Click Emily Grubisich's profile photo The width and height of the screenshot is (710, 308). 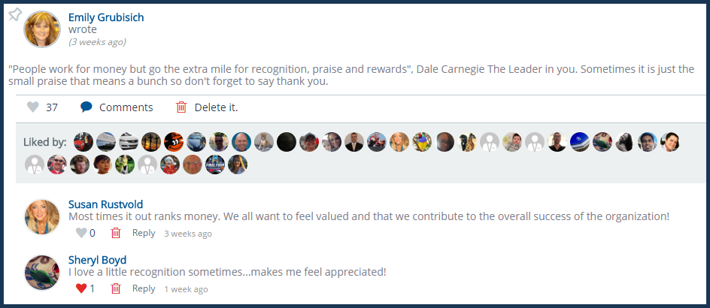tap(43, 29)
